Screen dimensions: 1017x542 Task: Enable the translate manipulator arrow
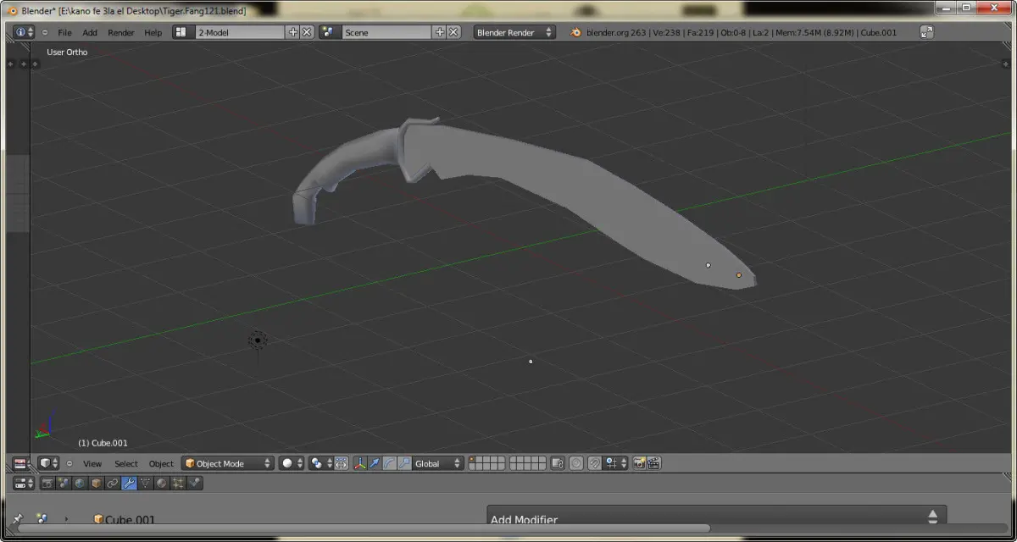pyautogui.click(x=374, y=463)
